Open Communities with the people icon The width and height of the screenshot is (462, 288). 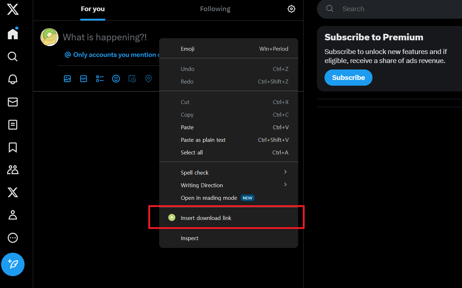click(x=13, y=170)
